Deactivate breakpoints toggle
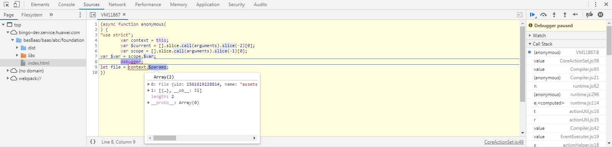The image size is (612, 147). (589, 15)
